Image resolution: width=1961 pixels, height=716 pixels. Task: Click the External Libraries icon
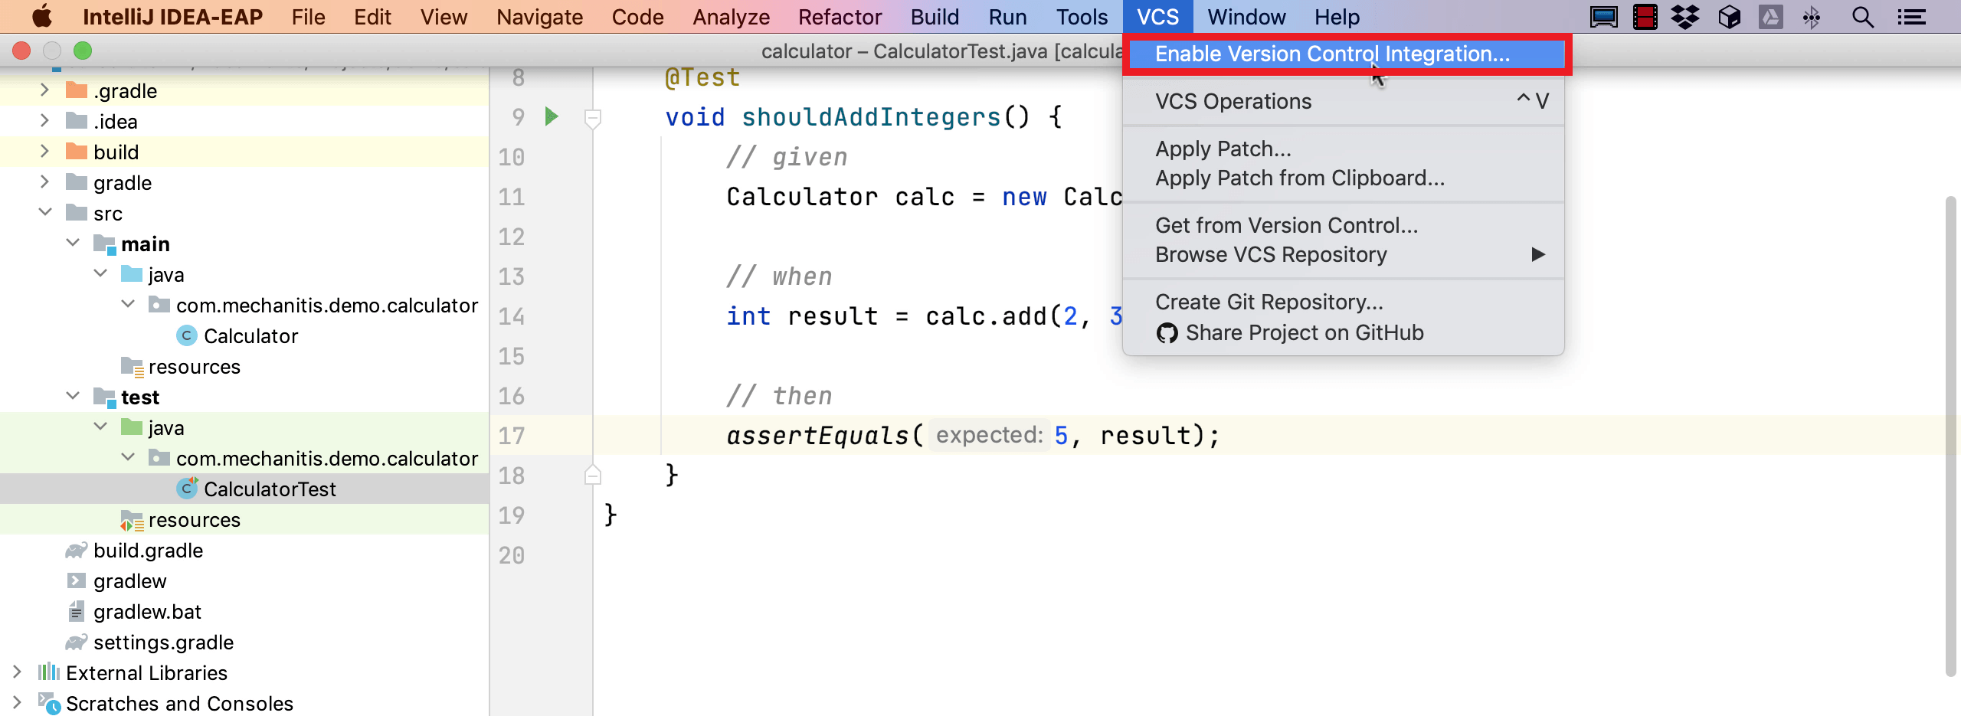[48, 672]
